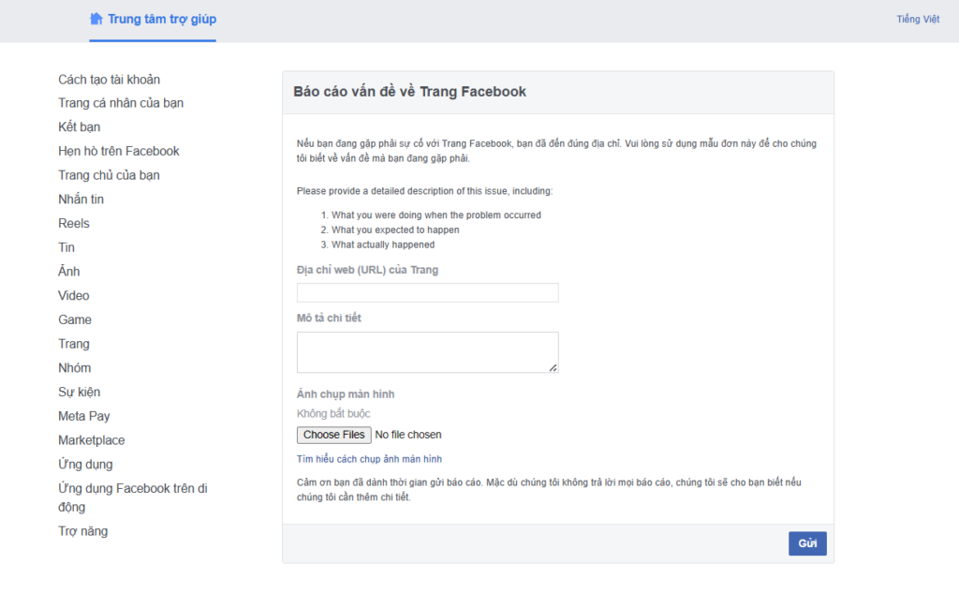
Task: Focus the Page URL input field
Action: 427,292
